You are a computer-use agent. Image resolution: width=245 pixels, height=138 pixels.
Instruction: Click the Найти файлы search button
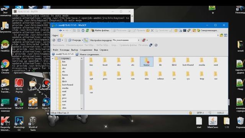(101, 30)
